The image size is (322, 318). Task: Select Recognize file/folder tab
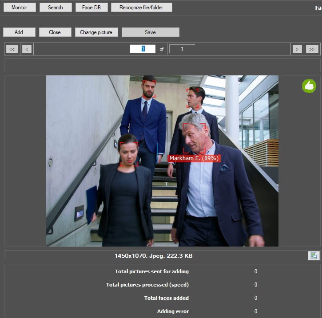coord(142,8)
